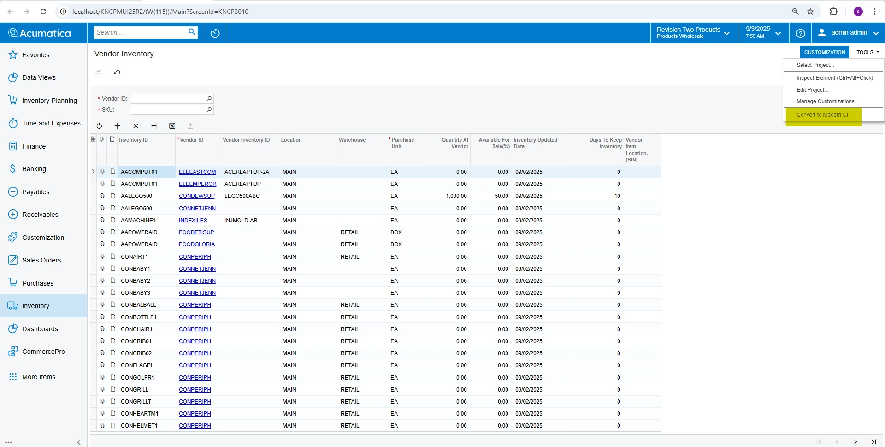885x447 pixels.
Task: Open vendor link FOODETISUP
Action: pos(196,232)
